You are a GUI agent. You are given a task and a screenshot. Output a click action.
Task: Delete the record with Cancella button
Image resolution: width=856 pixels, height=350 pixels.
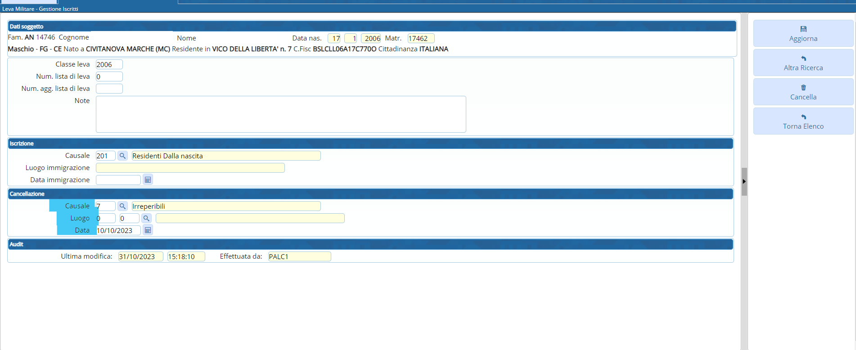[803, 92]
